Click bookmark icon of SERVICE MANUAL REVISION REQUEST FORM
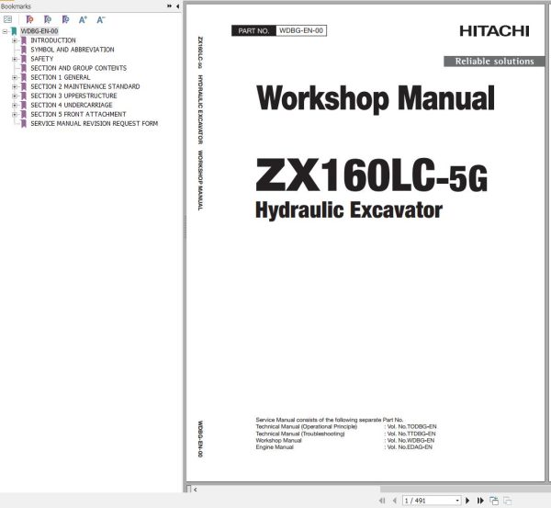This screenshot has height=508, width=551. pyautogui.click(x=24, y=123)
